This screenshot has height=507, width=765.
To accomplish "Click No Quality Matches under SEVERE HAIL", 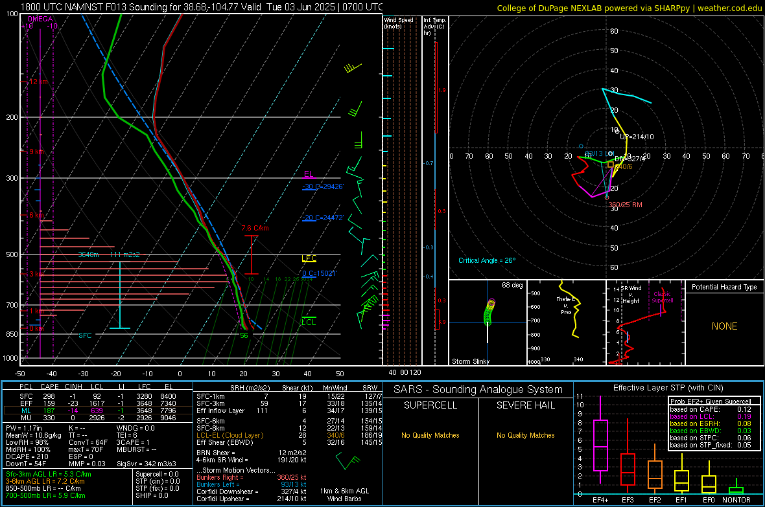I will point(525,435).
